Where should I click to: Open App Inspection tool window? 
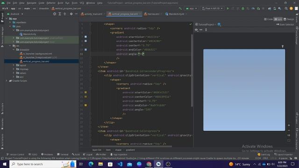click(x=119, y=154)
